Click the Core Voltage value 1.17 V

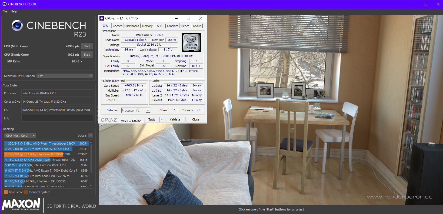pos(168,49)
